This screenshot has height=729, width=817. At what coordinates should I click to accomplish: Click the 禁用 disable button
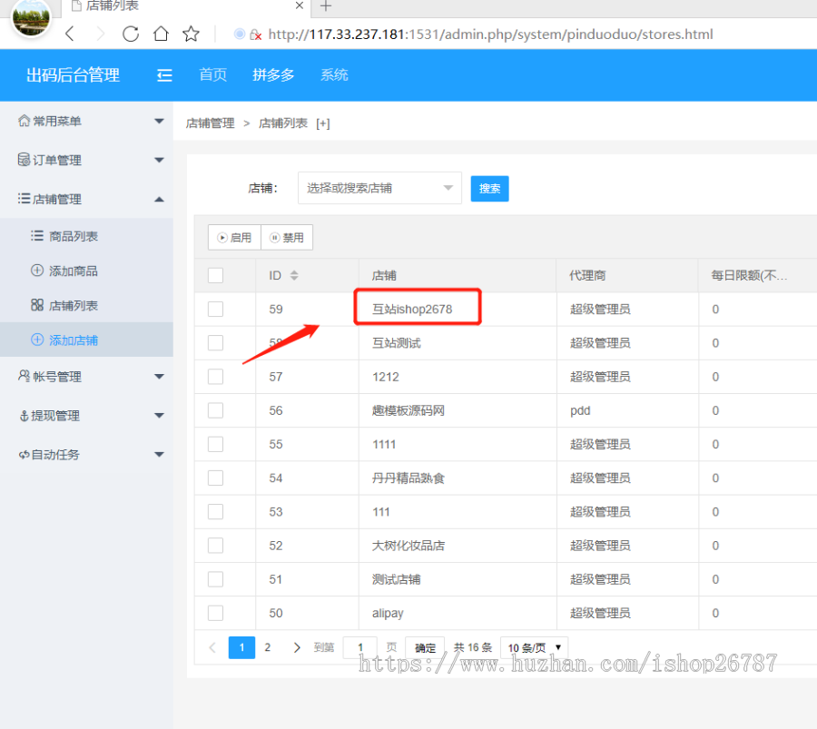[x=287, y=237]
